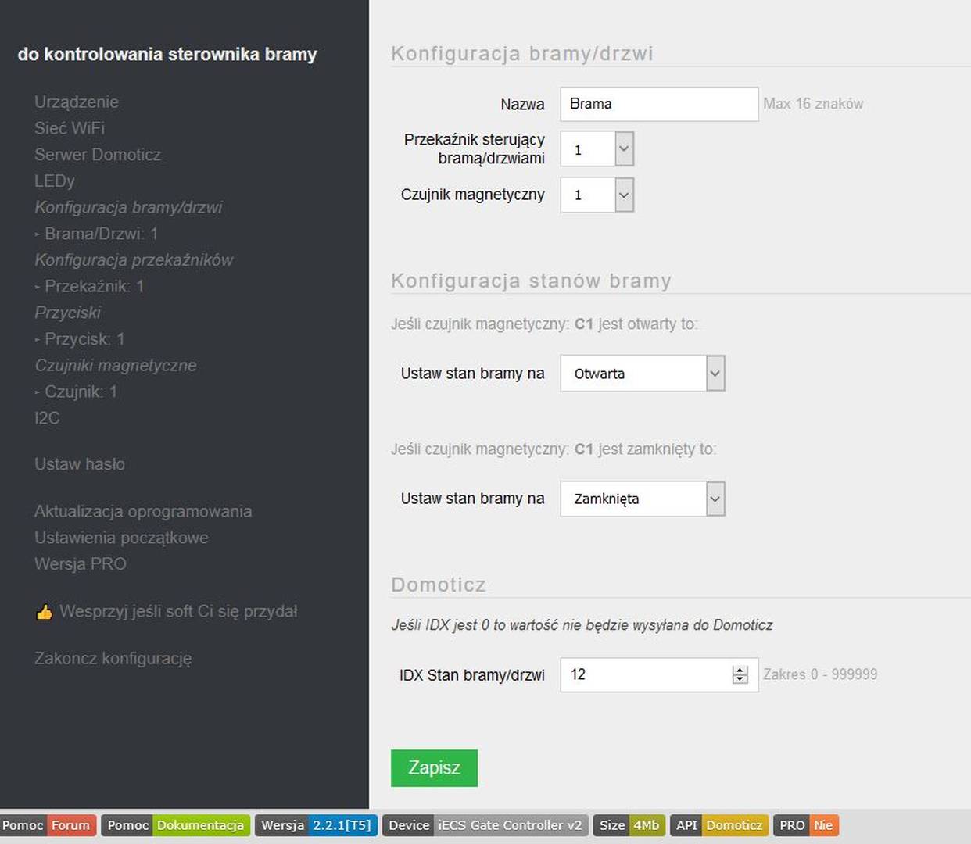Click the thumbs-up support icon
Screen dimensions: 971x844
point(44,612)
